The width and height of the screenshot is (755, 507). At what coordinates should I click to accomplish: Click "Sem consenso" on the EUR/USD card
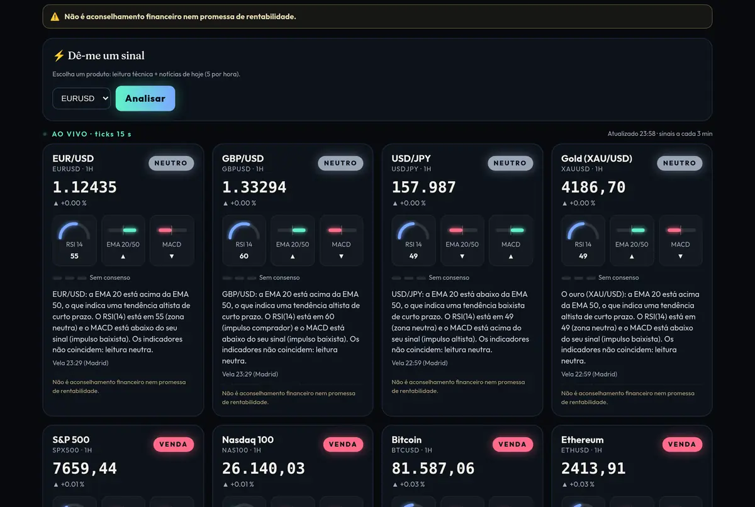110,277
